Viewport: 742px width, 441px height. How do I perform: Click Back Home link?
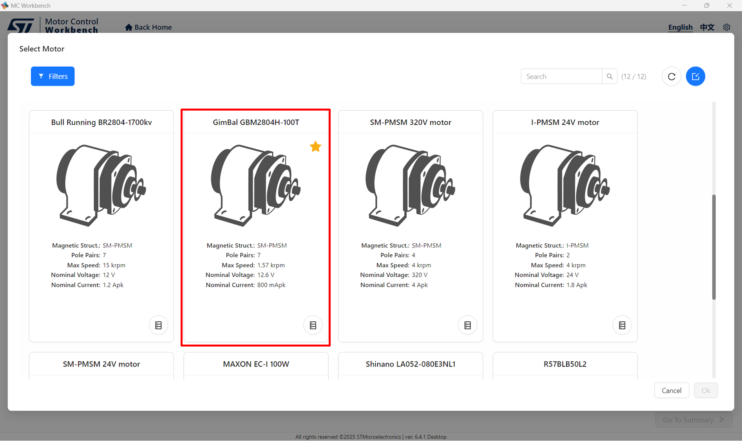coord(148,27)
